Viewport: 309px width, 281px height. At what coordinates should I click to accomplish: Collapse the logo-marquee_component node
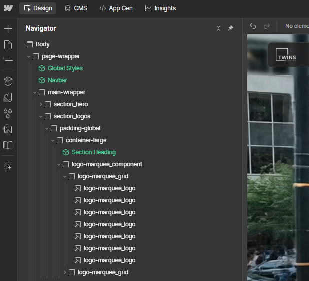[x=59, y=164]
